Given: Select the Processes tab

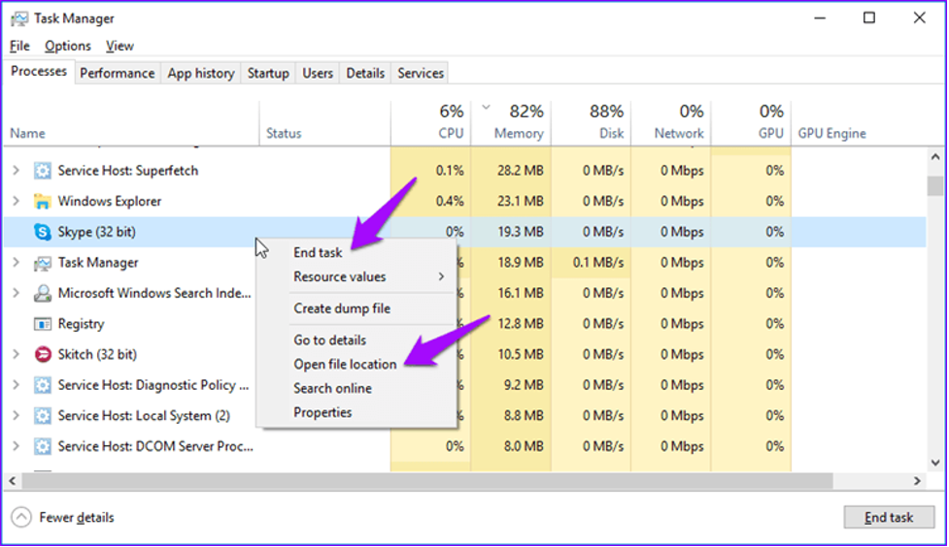Looking at the screenshot, I should [39, 72].
